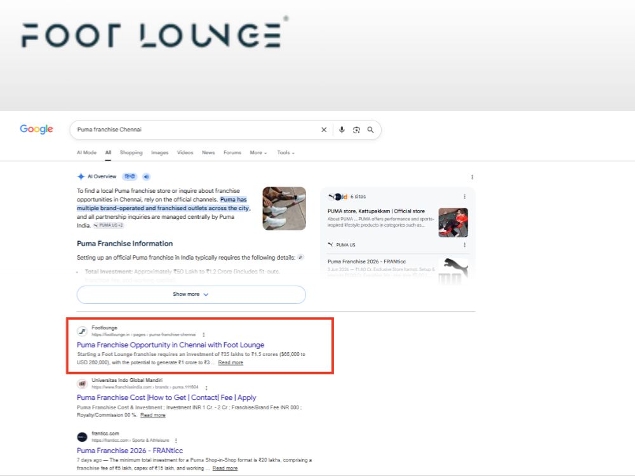Open the AI Overview sneaker thumbnail image
Screen dimensions: 635x476
click(x=284, y=208)
